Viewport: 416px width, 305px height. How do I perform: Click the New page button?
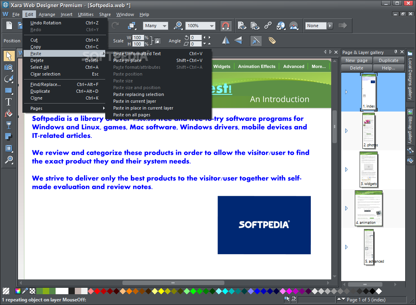point(356,60)
